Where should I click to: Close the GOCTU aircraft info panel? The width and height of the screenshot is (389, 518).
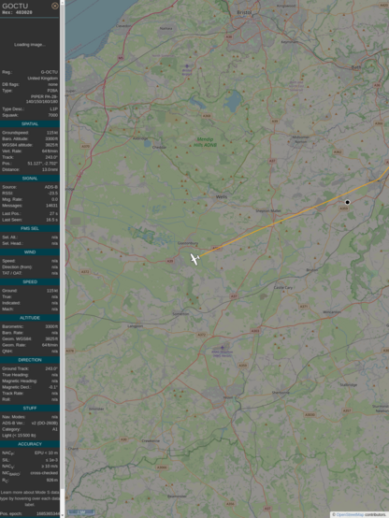(55, 6)
